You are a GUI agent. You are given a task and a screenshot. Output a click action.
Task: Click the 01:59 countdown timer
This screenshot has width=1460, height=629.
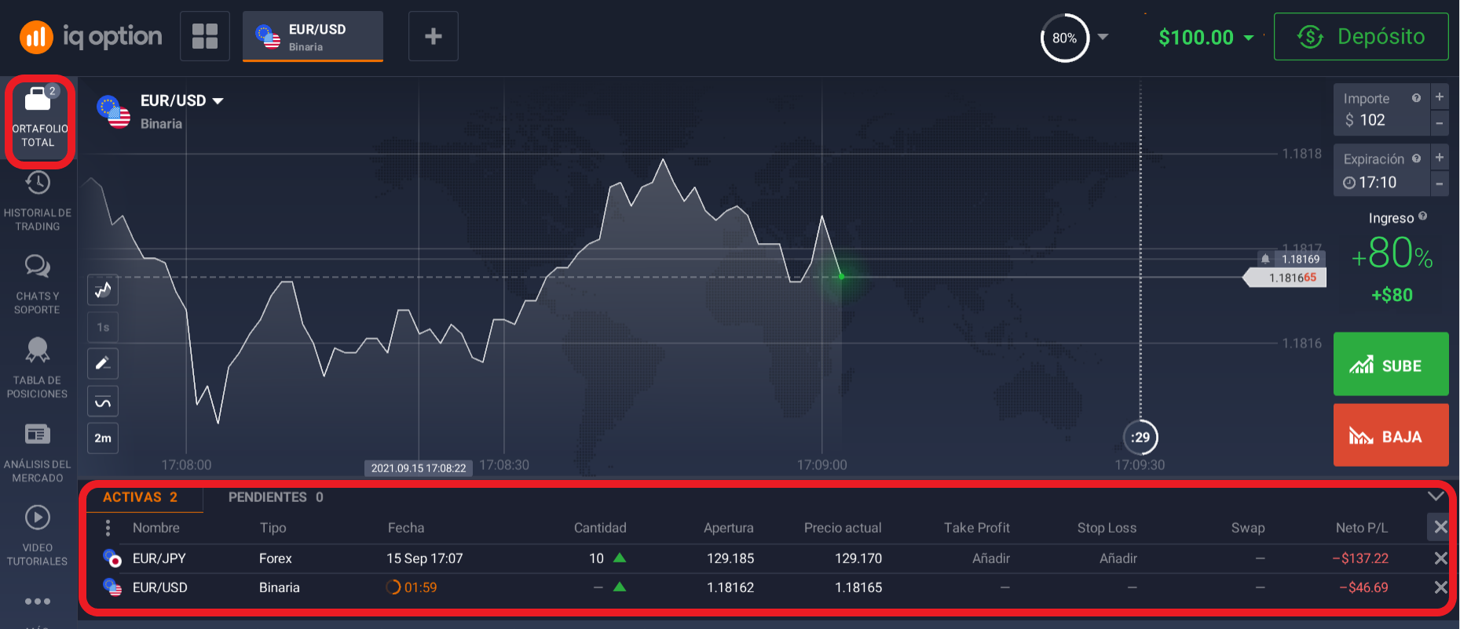coord(412,587)
